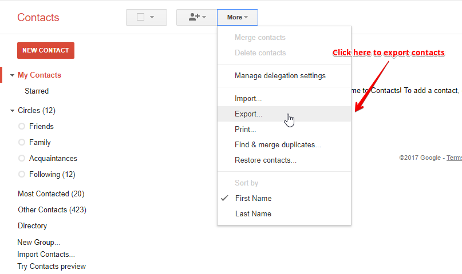The width and height of the screenshot is (462, 274).
Task: Click Import Contacts... link
Action: (x=46, y=255)
